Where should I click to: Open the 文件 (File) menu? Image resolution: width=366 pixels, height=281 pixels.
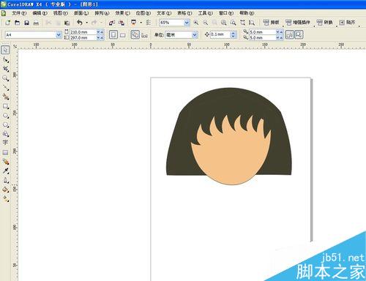click(19, 13)
